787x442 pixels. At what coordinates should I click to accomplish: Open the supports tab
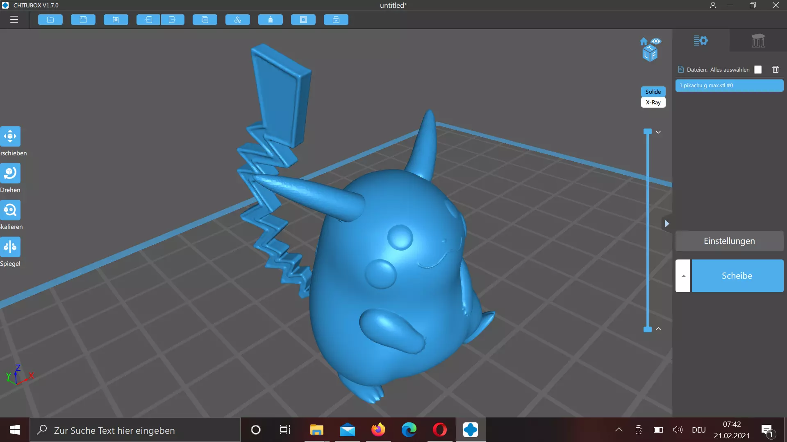[x=758, y=41]
